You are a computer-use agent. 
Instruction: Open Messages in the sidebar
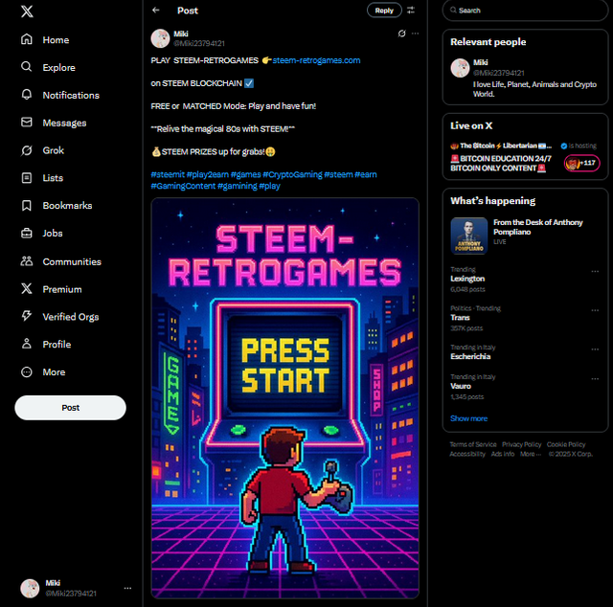(54, 123)
